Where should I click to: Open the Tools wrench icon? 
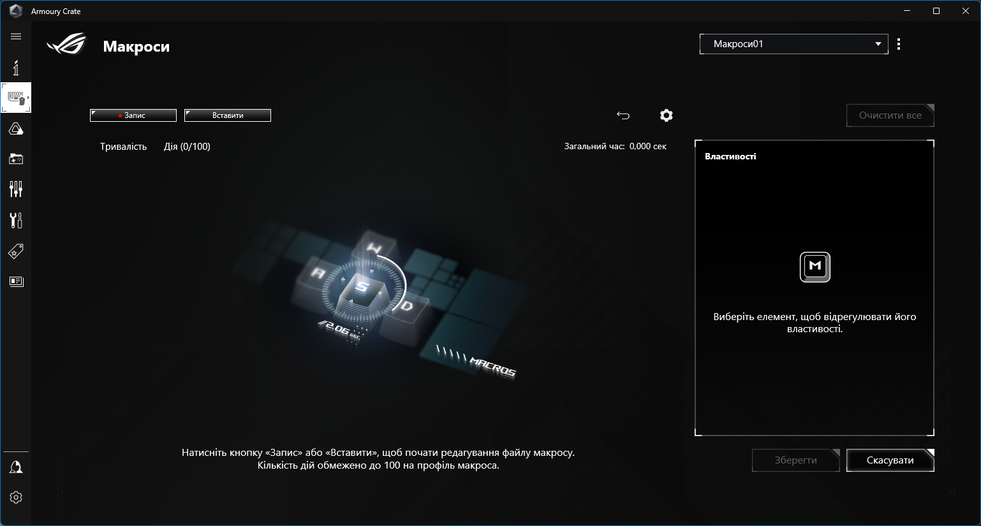click(x=16, y=220)
